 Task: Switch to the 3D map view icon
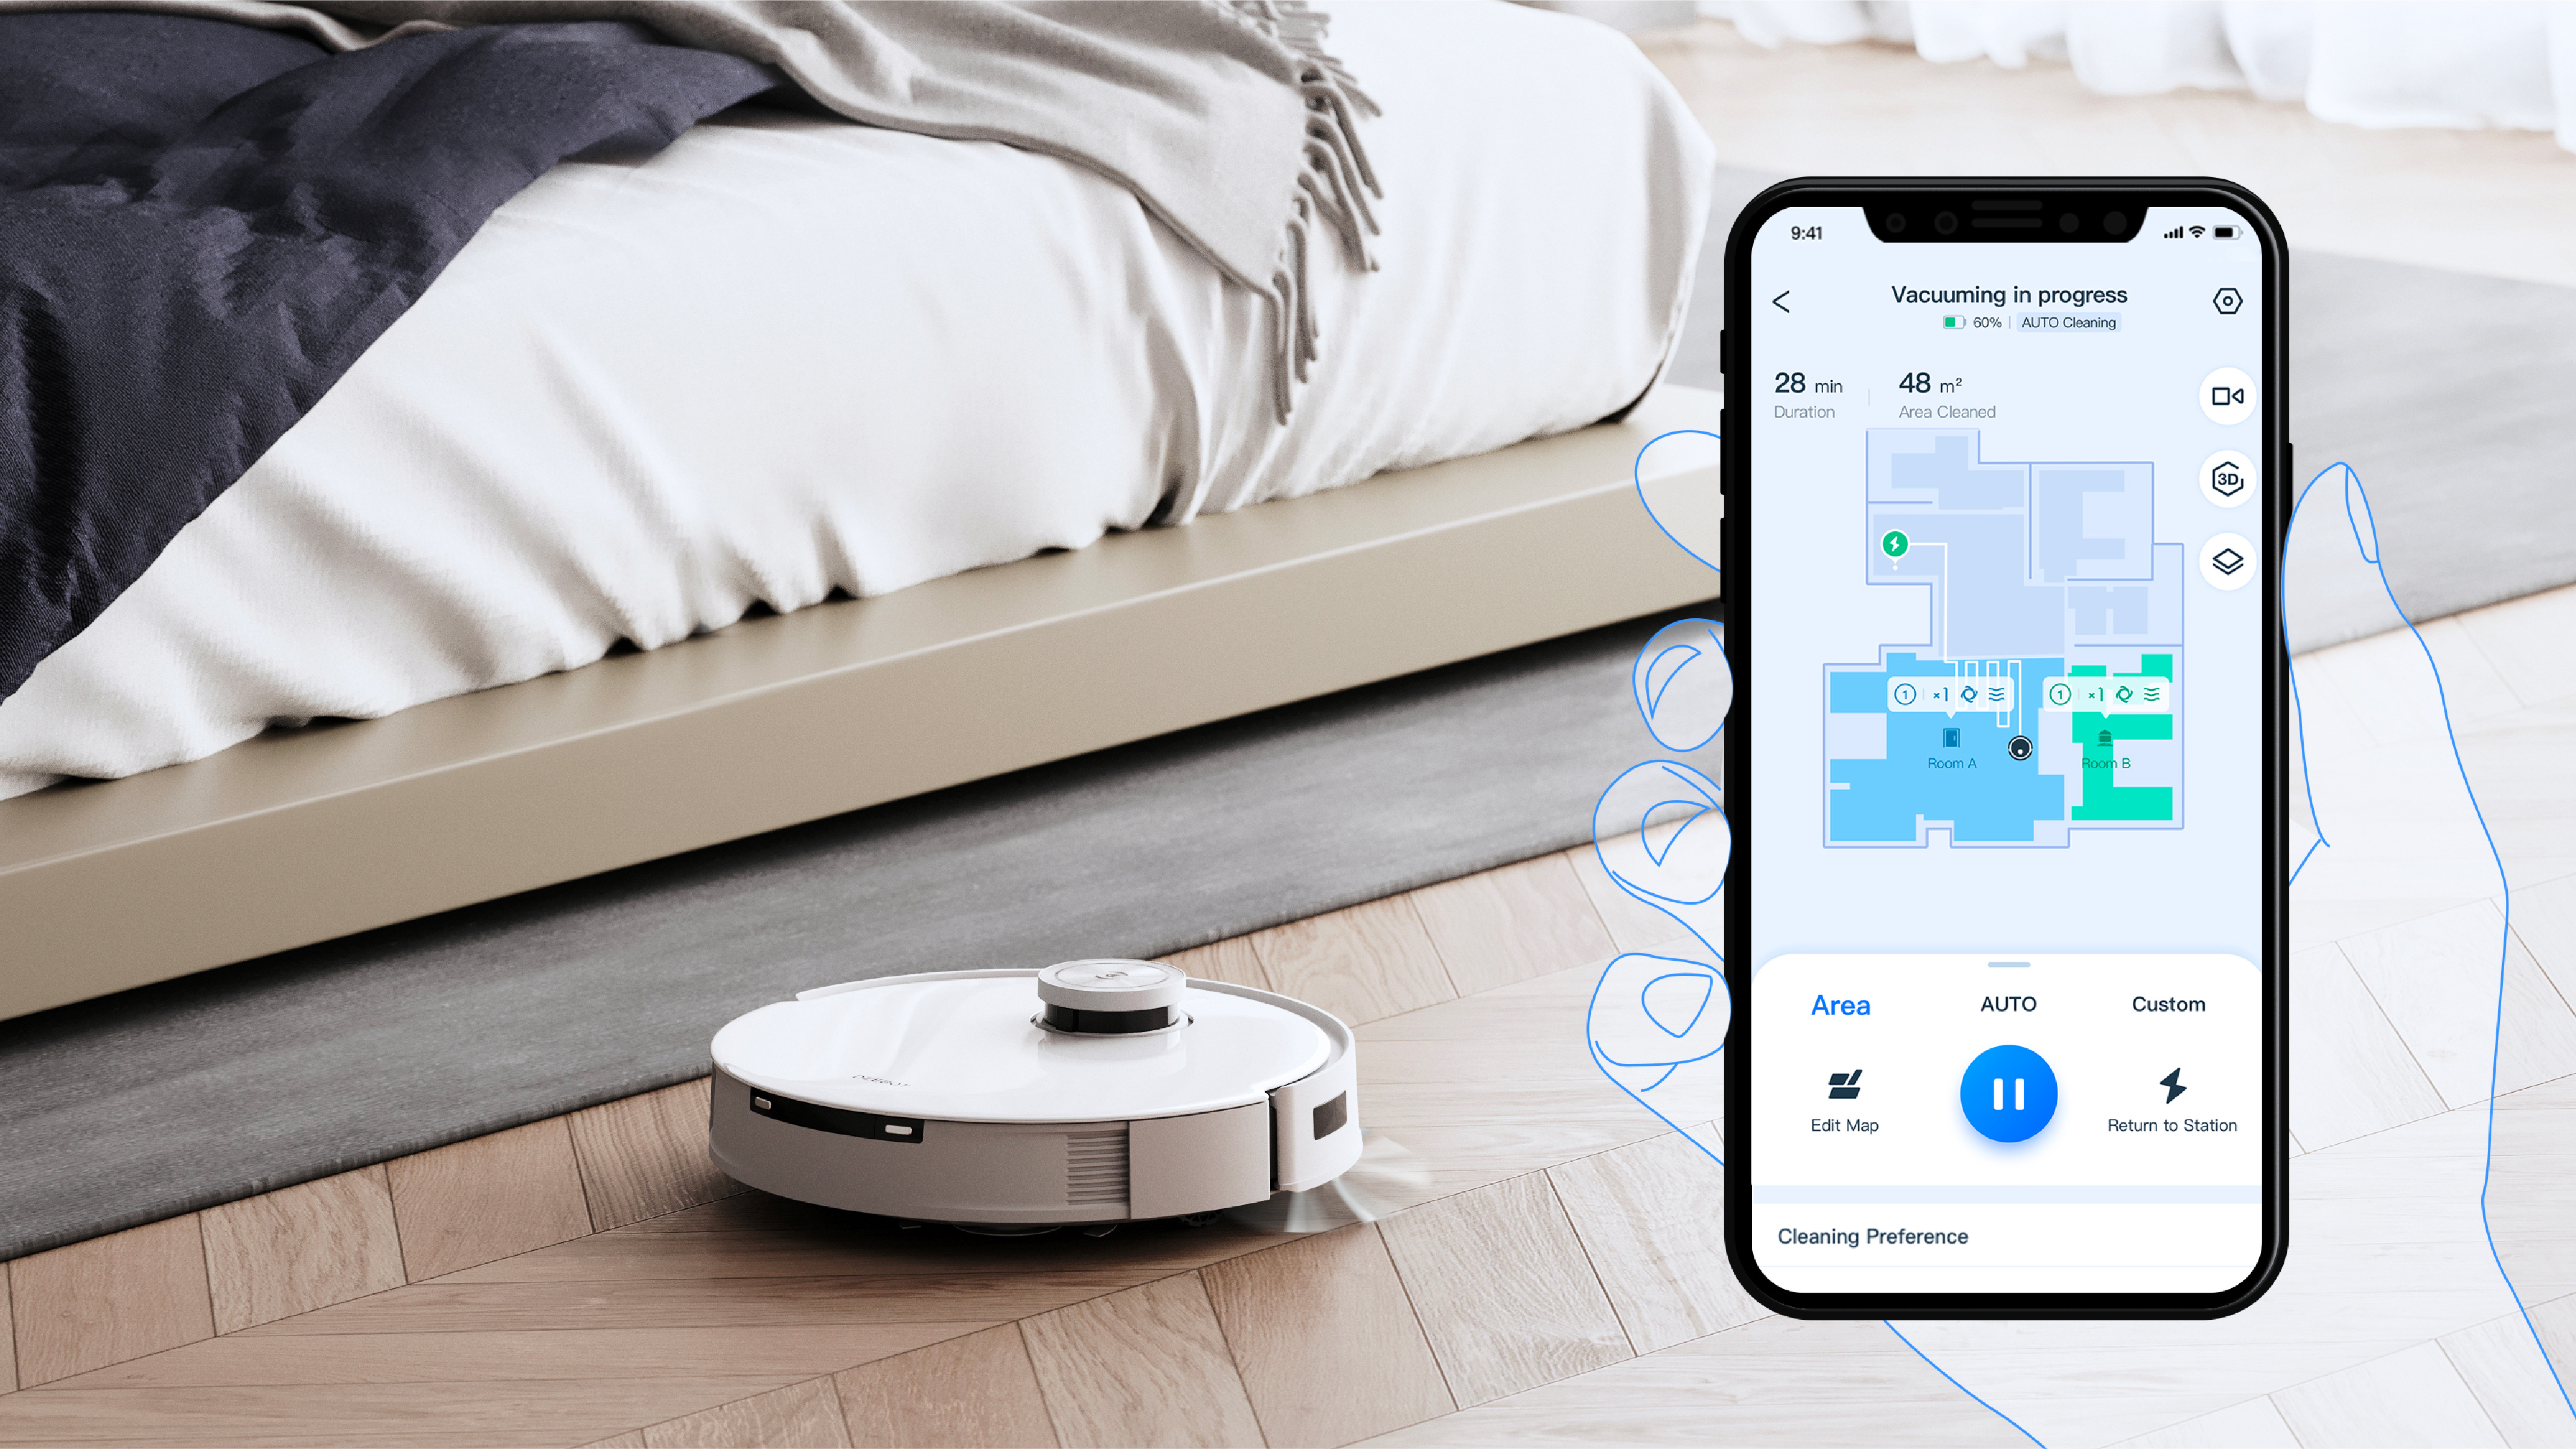(2226, 478)
